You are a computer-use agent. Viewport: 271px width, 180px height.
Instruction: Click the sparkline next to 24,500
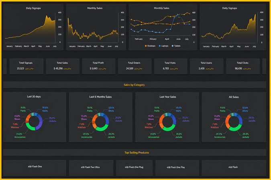[x=138, y=69]
